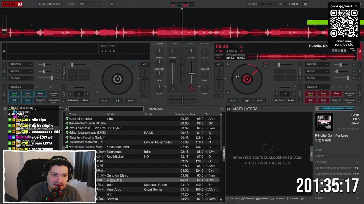This screenshot has width=364, height=204.
Task: Toggle MT master tempo on deck B
Action: [242, 51]
